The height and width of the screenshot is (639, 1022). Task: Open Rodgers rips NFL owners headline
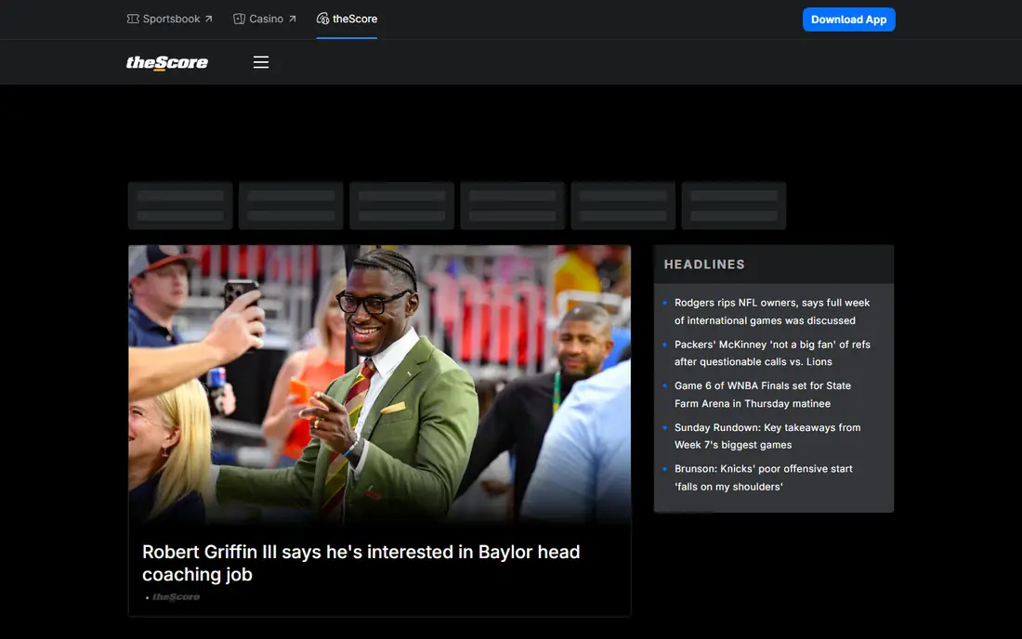pos(772,311)
